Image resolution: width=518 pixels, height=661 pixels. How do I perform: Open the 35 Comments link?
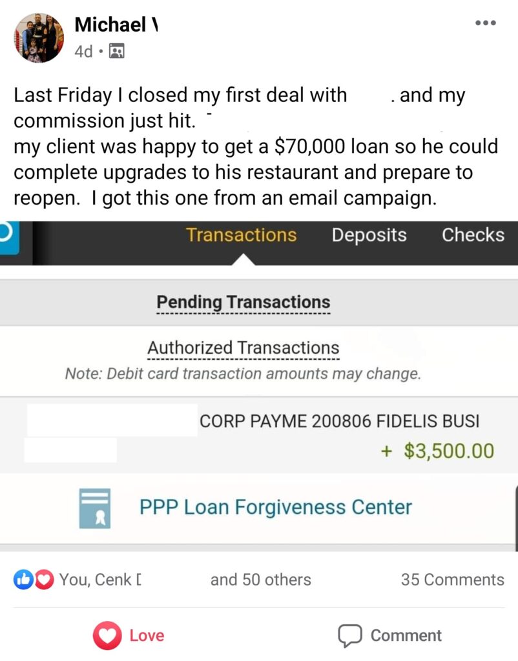coord(453,580)
